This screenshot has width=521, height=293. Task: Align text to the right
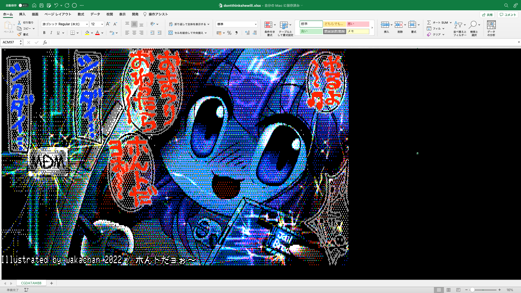[141, 33]
